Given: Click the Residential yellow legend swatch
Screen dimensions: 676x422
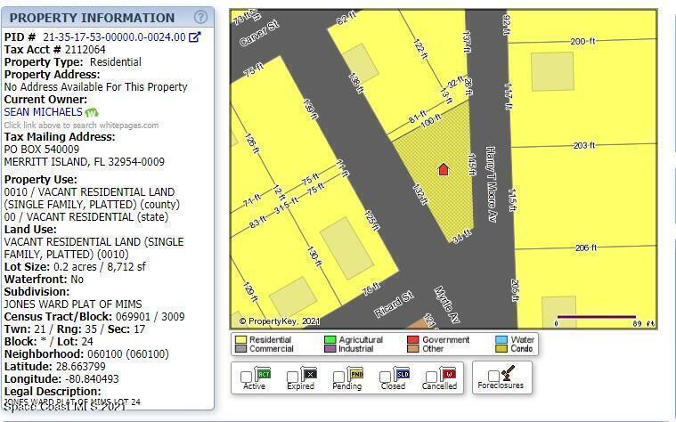Looking at the screenshot, I should pyautogui.click(x=240, y=340).
